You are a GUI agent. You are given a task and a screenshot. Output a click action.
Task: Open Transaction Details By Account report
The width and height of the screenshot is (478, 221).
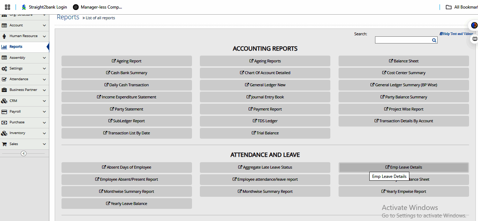pyautogui.click(x=404, y=121)
